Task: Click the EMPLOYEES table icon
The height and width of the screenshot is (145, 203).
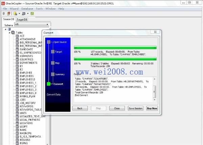Action: pyautogui.click(x=17, y=76)
